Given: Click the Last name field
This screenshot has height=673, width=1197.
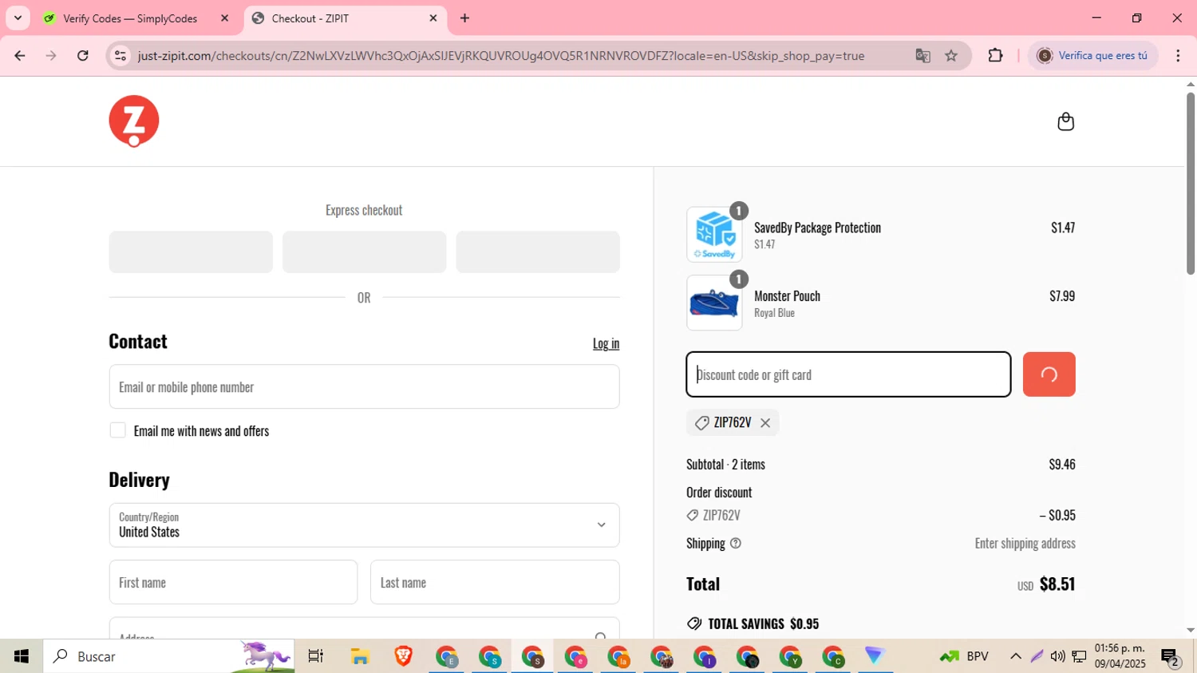Looking at the screenshot, I should pos(495,583).
